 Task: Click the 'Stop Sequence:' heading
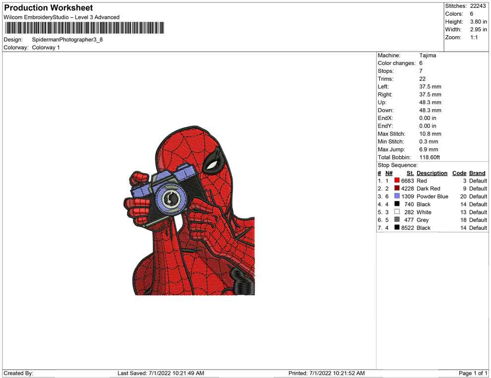(x=398, y=165)
